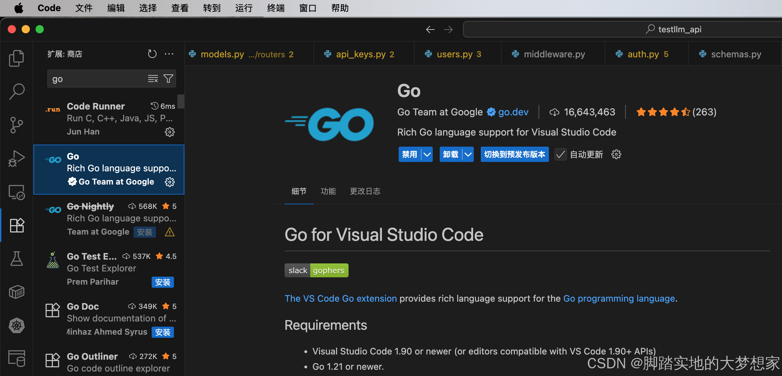The width and height of the screenshot is (782, 376).
Task: Open the database view icon at bottom of activity bar
Action: click(16, 359)
